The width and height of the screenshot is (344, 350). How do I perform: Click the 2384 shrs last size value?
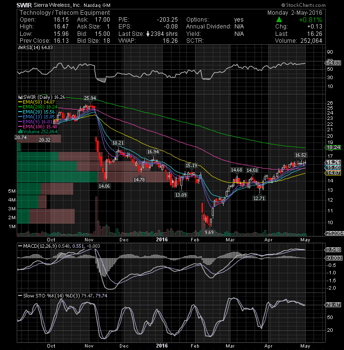[x=164, y=34]
